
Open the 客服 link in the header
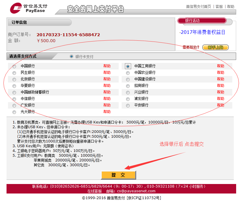[x=219, y=7]
